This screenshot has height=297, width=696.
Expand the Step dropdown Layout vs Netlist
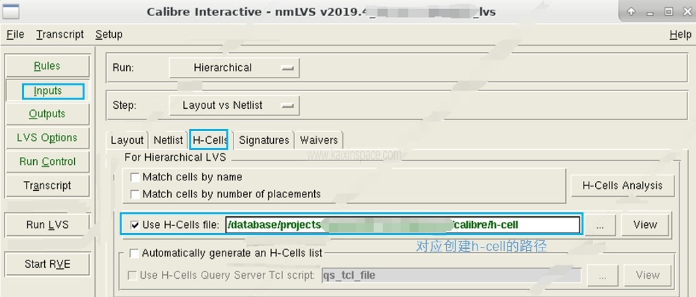[x=234, y=105]
